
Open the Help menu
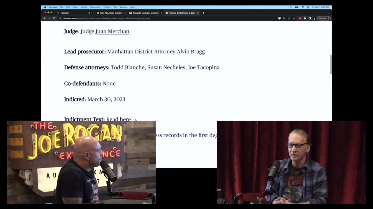pos(132,7)
